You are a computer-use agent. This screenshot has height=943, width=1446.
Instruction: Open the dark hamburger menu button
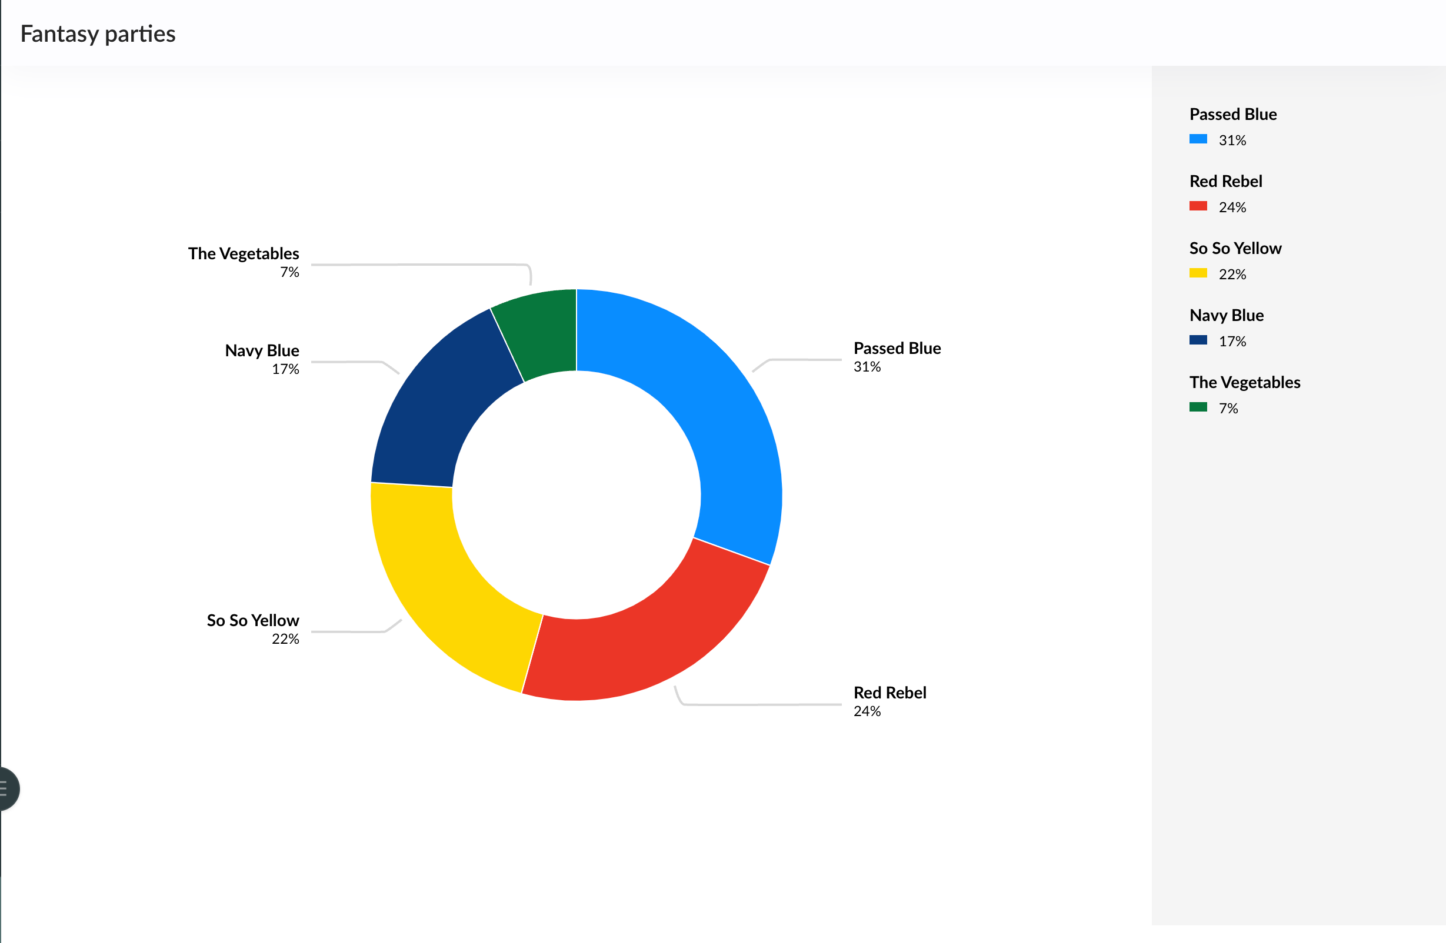coord(6,788)
